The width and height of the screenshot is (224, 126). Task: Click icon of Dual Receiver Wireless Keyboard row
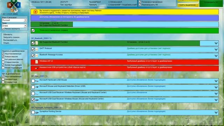(x=37, y=94)
